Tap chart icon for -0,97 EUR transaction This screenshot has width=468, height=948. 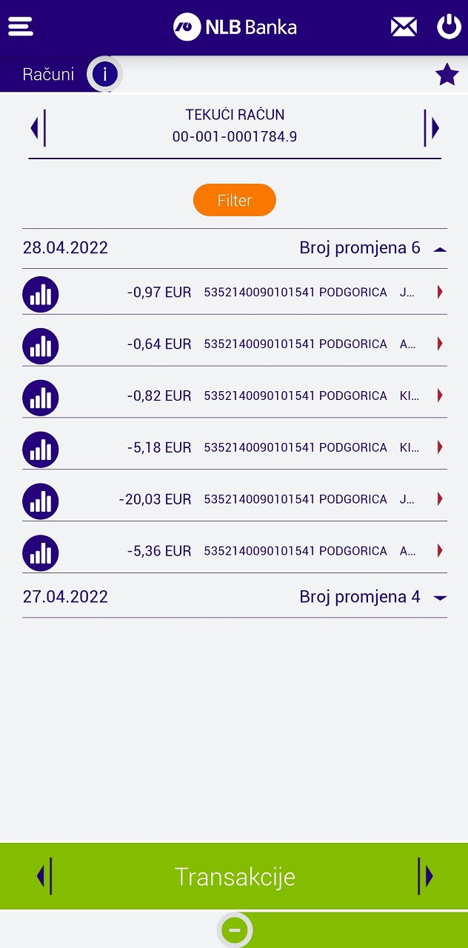(41, 294)
